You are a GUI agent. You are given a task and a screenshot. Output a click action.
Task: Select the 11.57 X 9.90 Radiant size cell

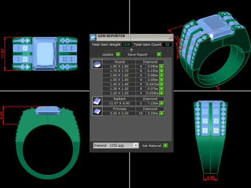pyautogui.click(x=119, y=103)
